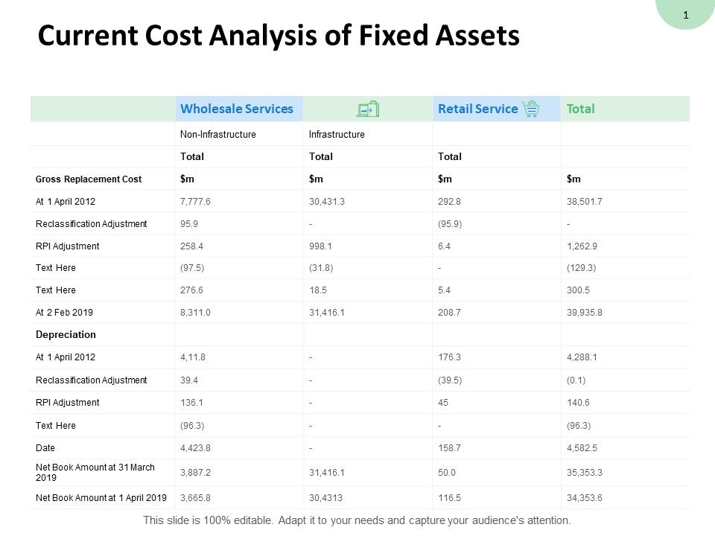Select the Retail Service header text
The height and width of the screenshot is (536, 715).
click(x=478, y=109)
